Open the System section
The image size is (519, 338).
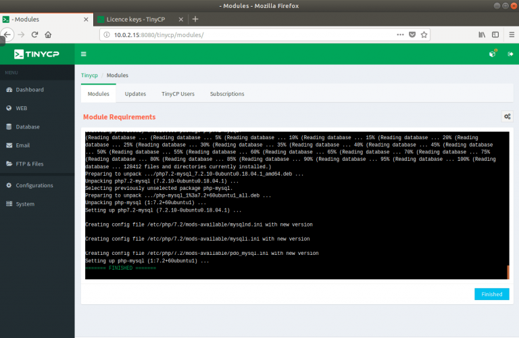pyautogui.click(x=25, y=203)
